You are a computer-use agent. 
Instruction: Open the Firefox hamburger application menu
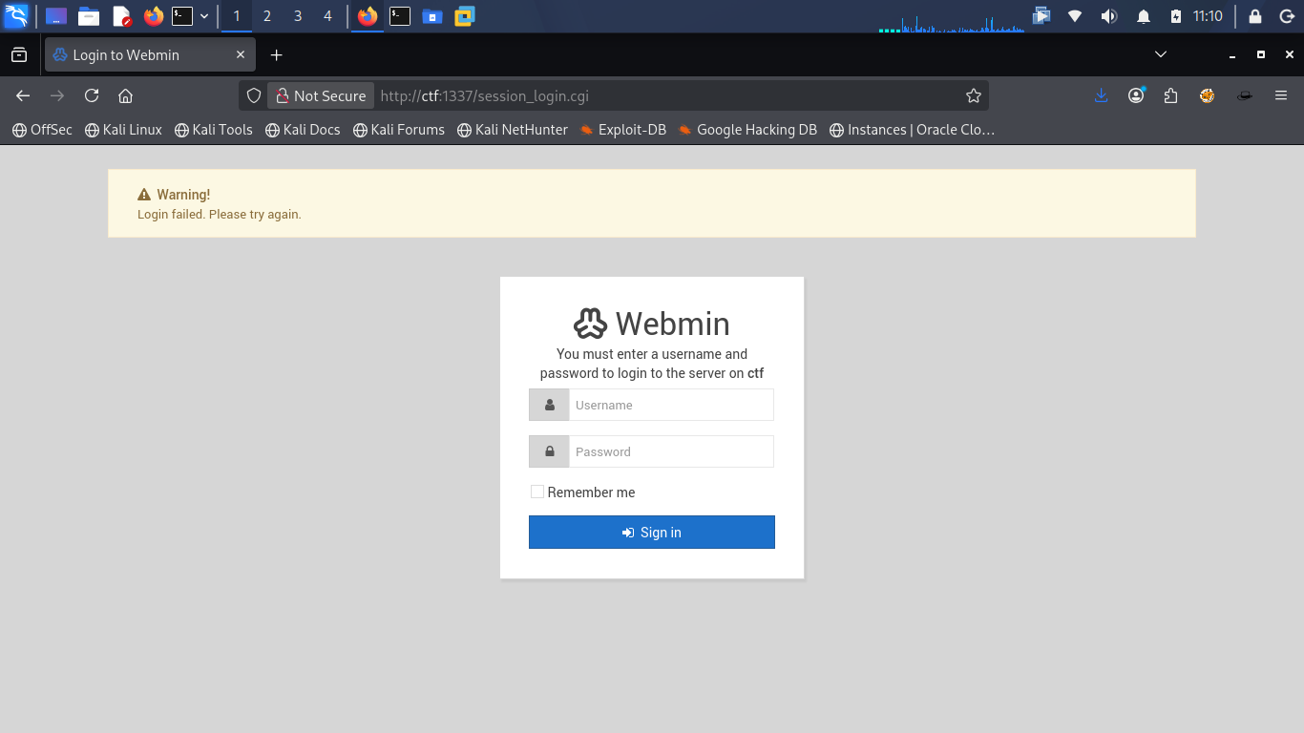(x=1281, y=95)
